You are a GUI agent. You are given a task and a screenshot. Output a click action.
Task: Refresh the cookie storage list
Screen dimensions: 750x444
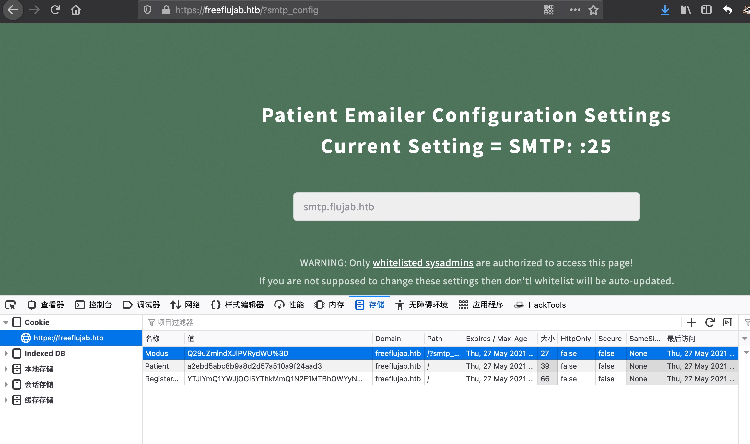[x=710, y=322]
